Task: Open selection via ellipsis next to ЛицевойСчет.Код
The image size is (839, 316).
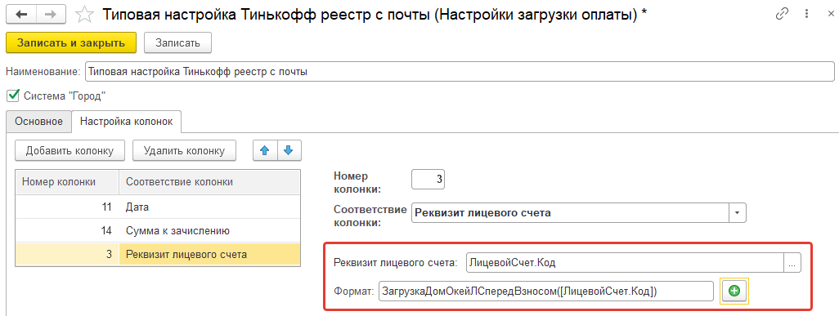Action: tap(792, 263)
